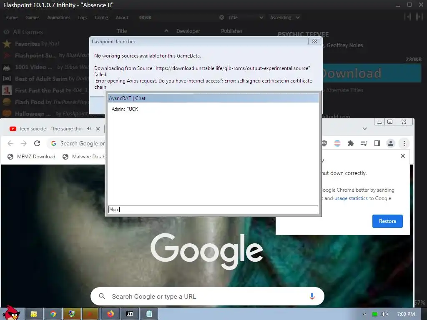
Task: Close the flashpoint-launcher error dialog
Action: click(314, 41)
